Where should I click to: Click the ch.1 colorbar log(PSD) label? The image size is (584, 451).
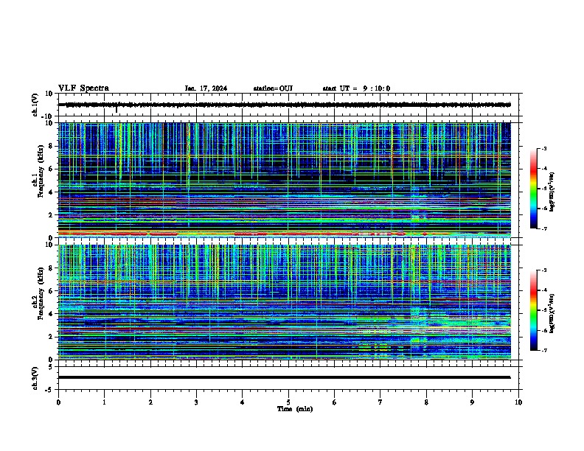pyautogui.click(x=552, y=192)
